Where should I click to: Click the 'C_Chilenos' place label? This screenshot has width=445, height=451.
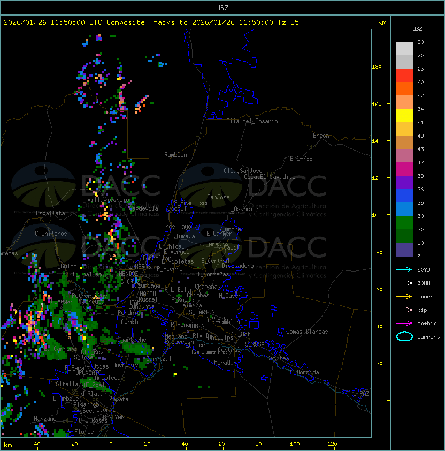tap(51, 234)
